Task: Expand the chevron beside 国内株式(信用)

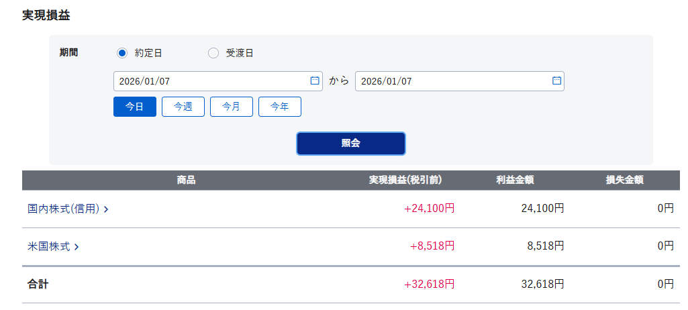Action: [x=107, y=209]
